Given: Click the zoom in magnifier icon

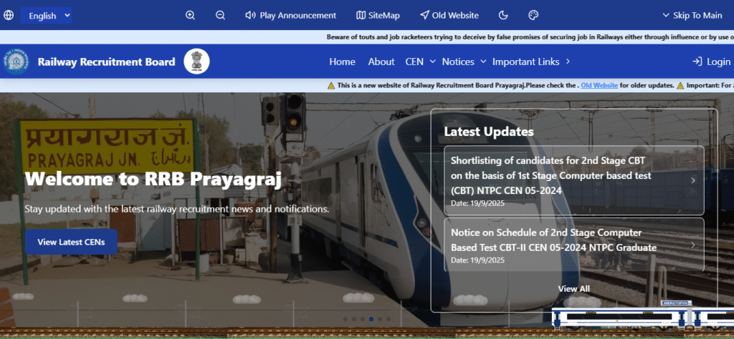Looking at the screenshot, I should pyautogui.click(x=190, y=16).
